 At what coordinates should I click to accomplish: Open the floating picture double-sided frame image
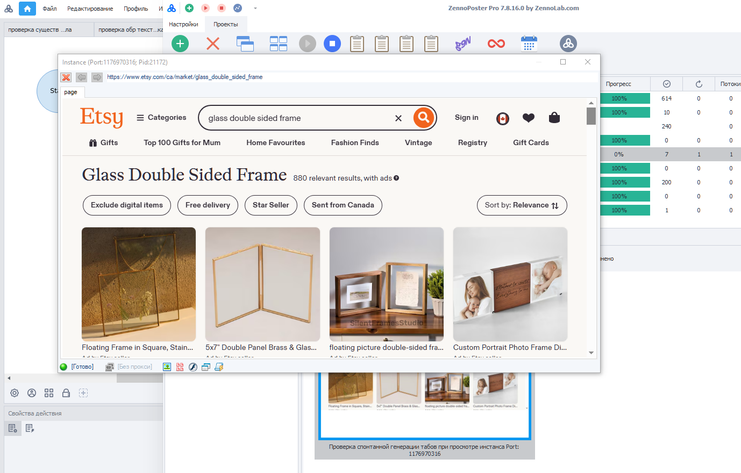(x=387, y=284)
